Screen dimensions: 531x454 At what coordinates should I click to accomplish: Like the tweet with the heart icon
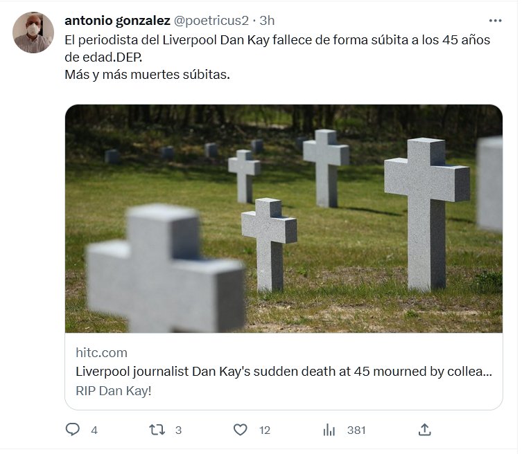point(240,430)
